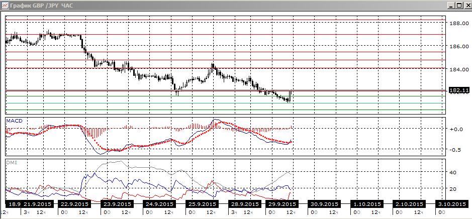Select the 40 level DMI scale label
The width and height of the screenshot is (472, 219).
point(453,172)
